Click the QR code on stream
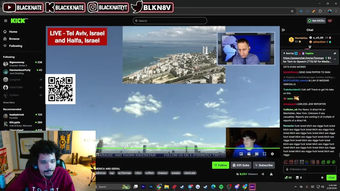This screenshot has height=191, width=340. coord(61,89)
